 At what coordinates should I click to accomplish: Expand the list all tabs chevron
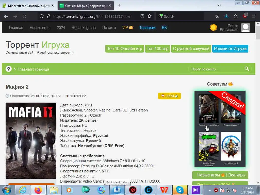pyautogui.click(x=219, y=6)
